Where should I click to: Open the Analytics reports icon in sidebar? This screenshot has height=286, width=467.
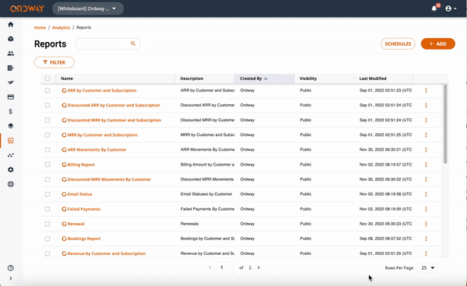11,141
